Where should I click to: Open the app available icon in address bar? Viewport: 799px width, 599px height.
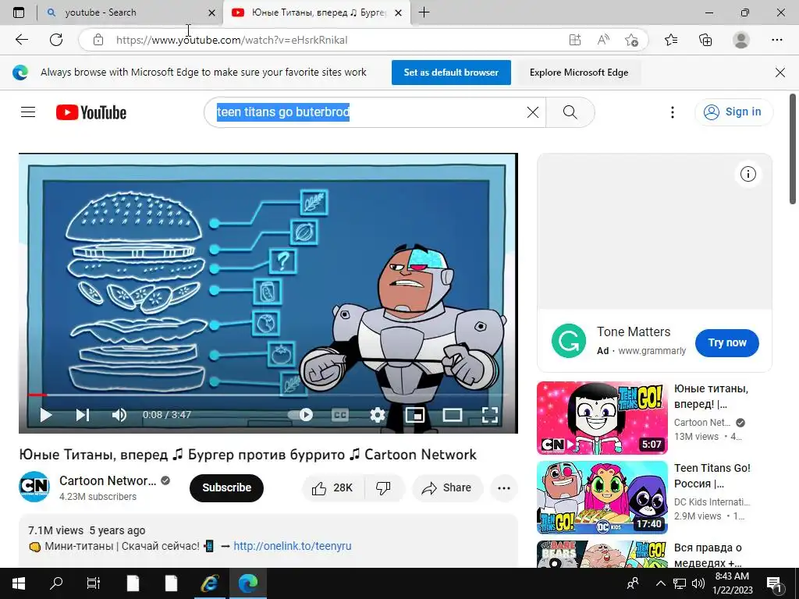[575, 40]
